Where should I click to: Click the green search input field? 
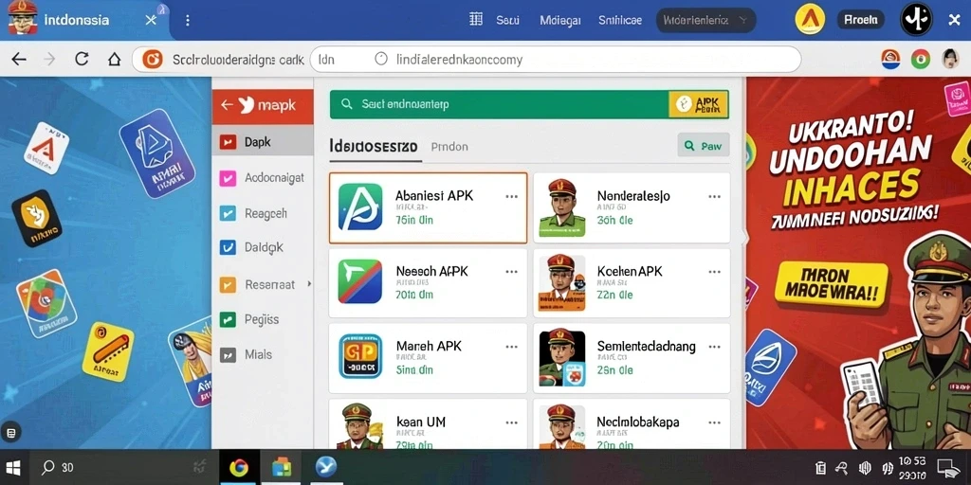pyautogui.click(x=499, y=104)
